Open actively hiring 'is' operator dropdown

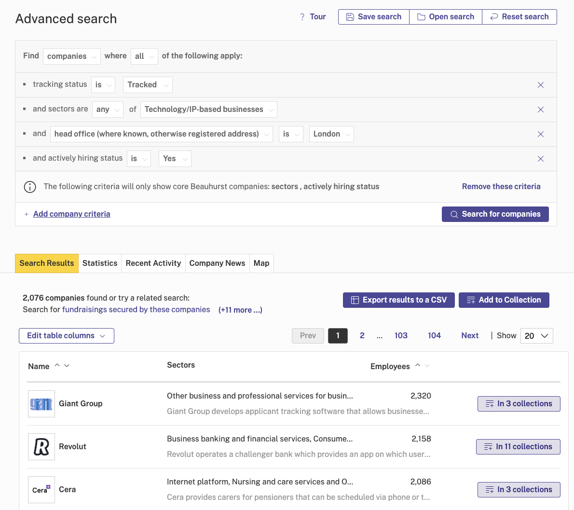[139, 159]
